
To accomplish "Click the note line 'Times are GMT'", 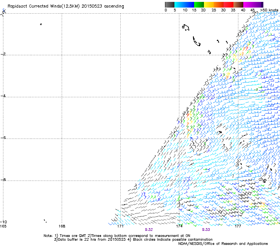I will [73, 236].
